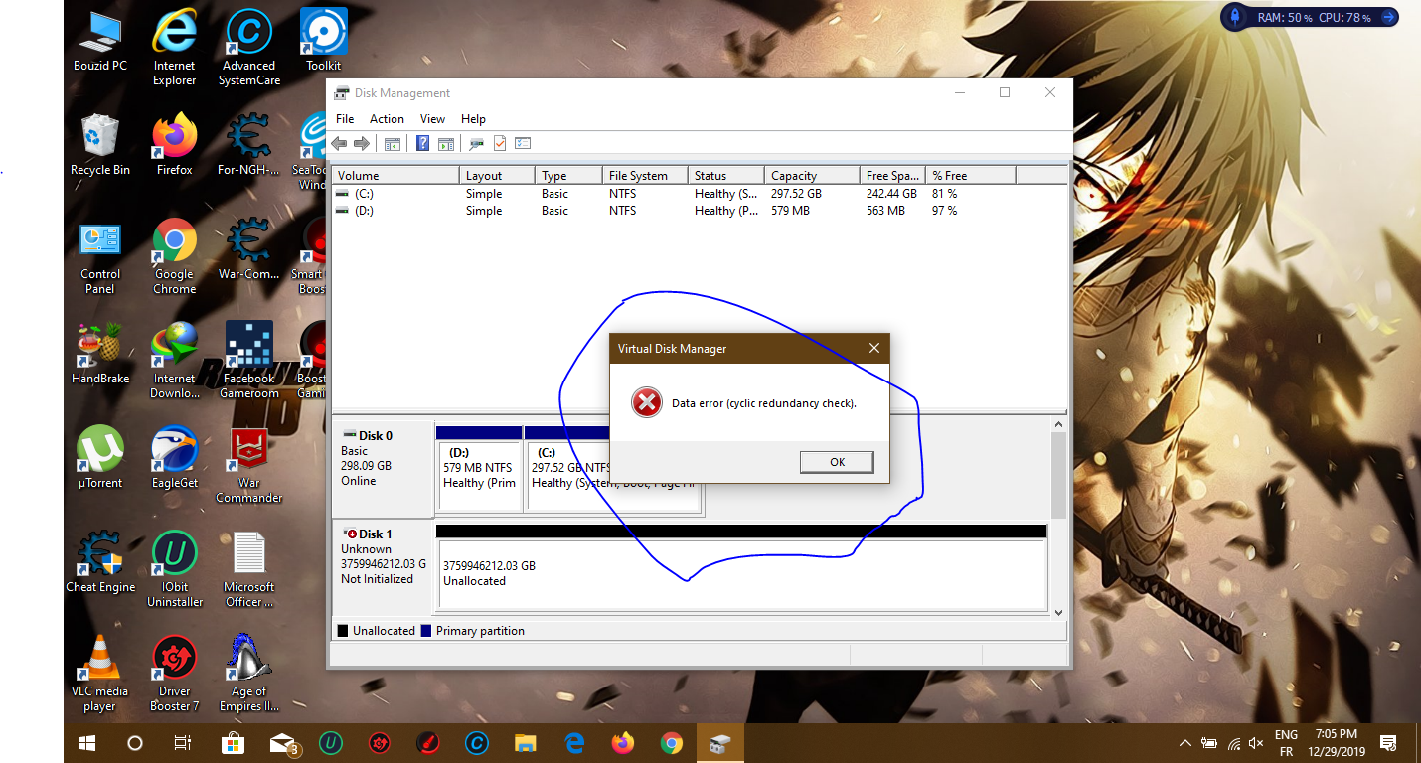Open the View menu

pos(432,119)
